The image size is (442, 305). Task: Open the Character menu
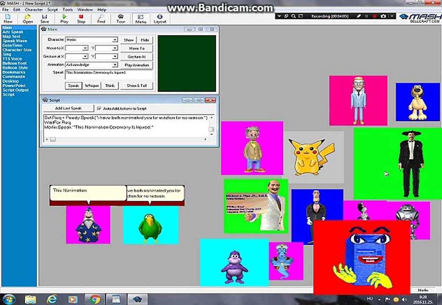[x=34, y=10]
